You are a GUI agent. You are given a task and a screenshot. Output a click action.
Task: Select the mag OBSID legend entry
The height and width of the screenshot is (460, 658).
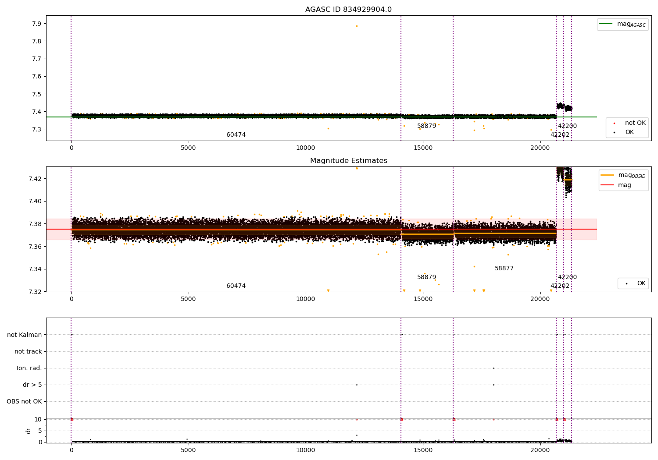(x=623, y=175)
